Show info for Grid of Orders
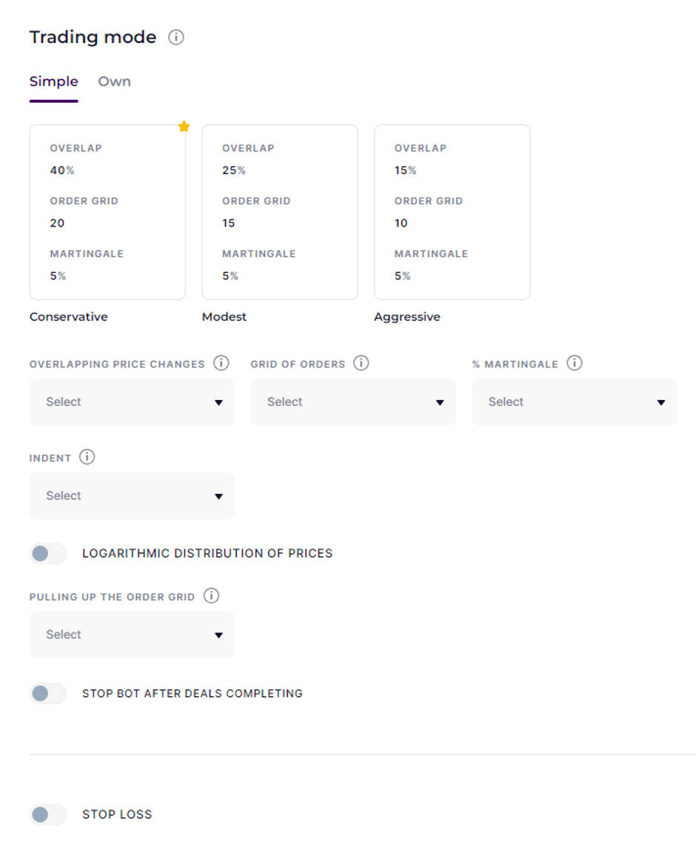This screenshot has height=842, width=696. coord(361,363)
